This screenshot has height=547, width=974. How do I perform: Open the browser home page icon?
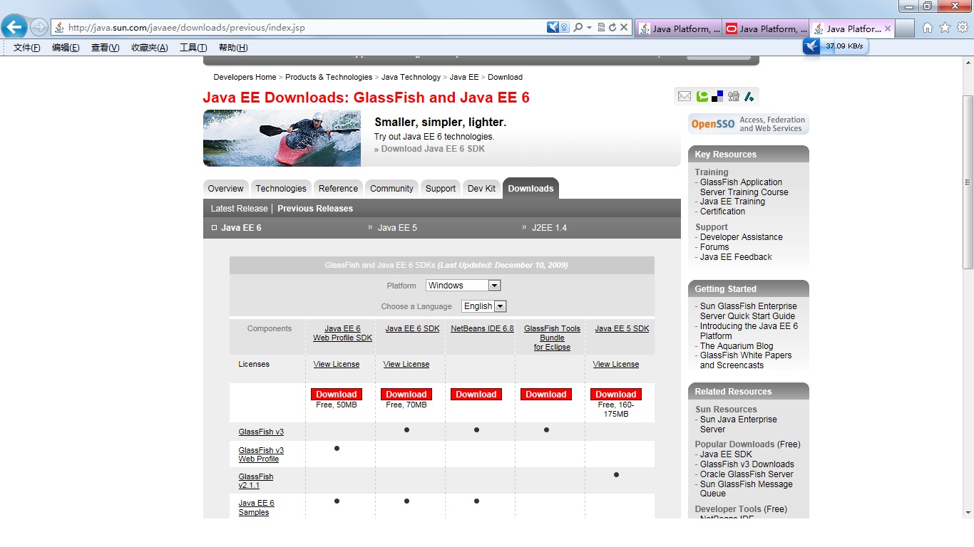[x=928, y=28]
